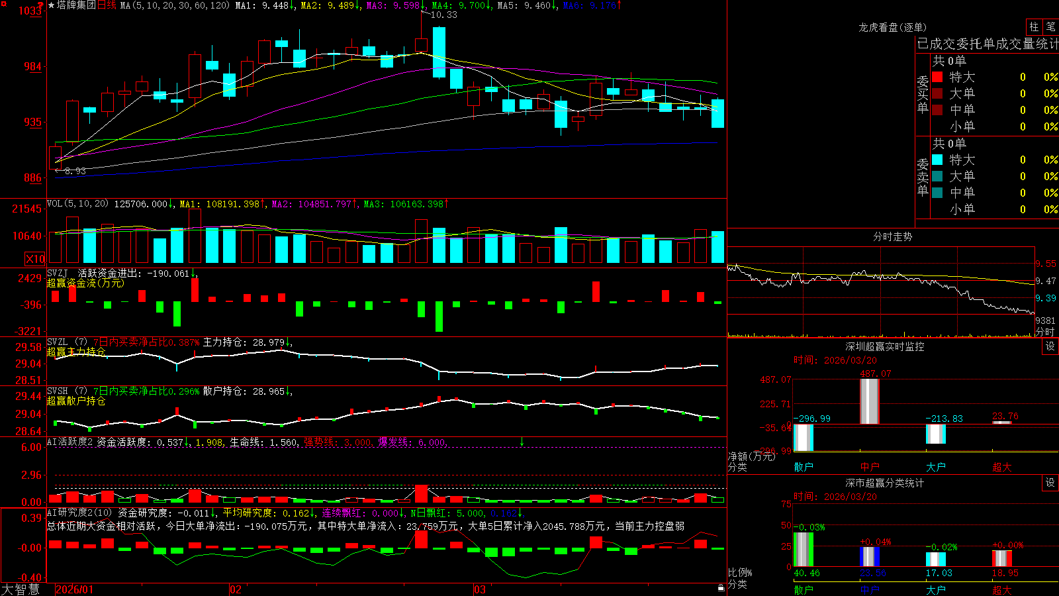The height and width of the screenshot is (596, 1059).
Task: Open 设 settings for 深圳超赢实时监控
Action: [x=1050, y=346]
